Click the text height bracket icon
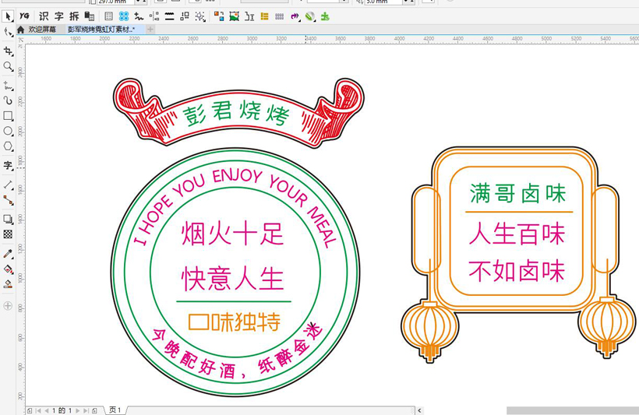Image resolution: width=639 pixels, height=415 pixels. tap(249, 16)
